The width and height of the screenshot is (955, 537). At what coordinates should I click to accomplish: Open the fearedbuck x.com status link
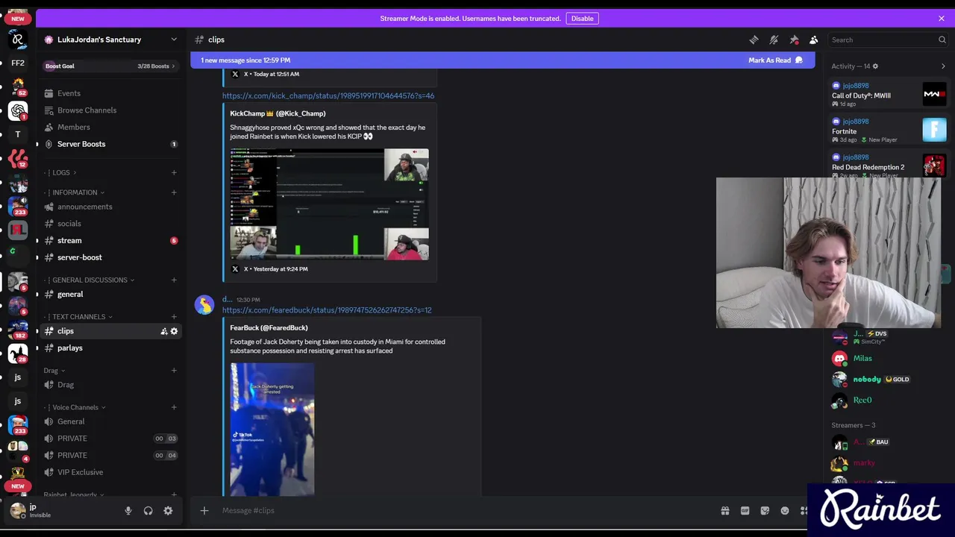click(327, 310)
